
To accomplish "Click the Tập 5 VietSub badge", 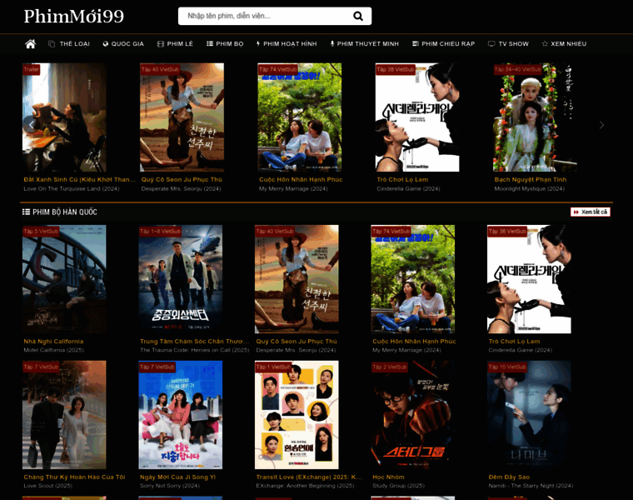I will (x=41, y=231).
